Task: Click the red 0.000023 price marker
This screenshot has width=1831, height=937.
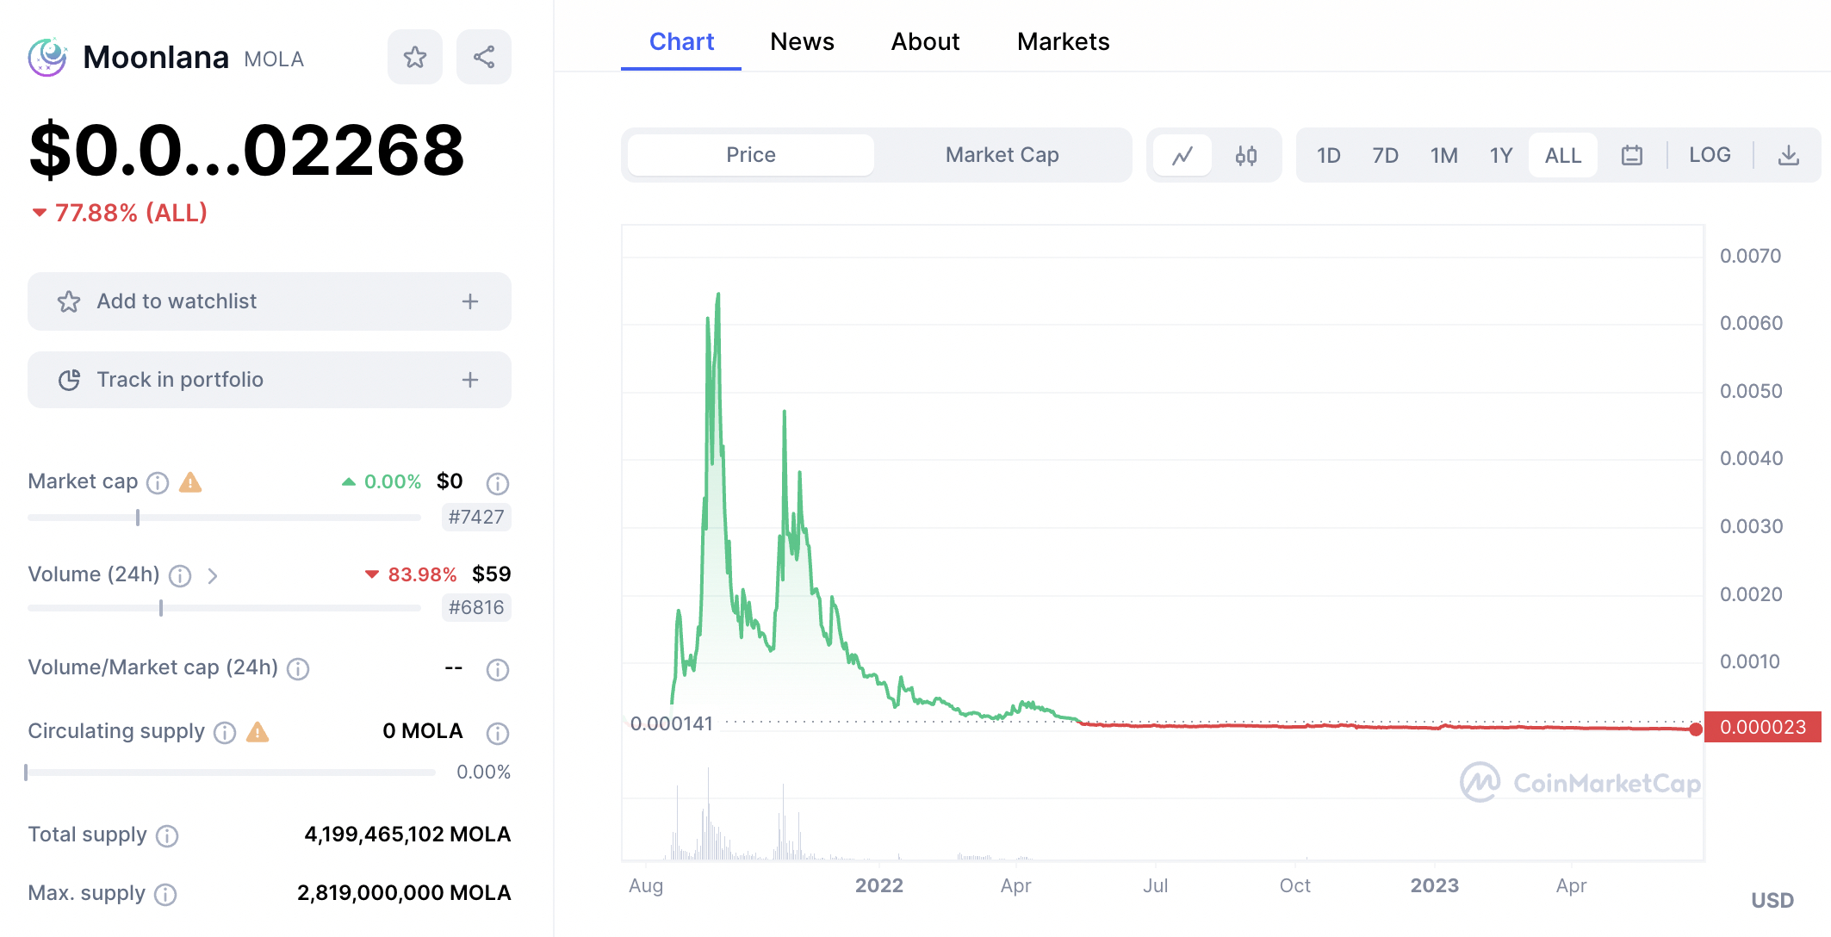Action: coord(1763,727)
